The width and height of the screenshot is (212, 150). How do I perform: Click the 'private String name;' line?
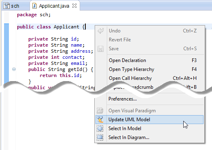click(x=56, y=45)
